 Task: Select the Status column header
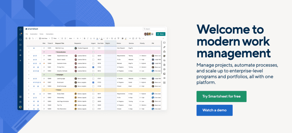(x=119, y=43)
